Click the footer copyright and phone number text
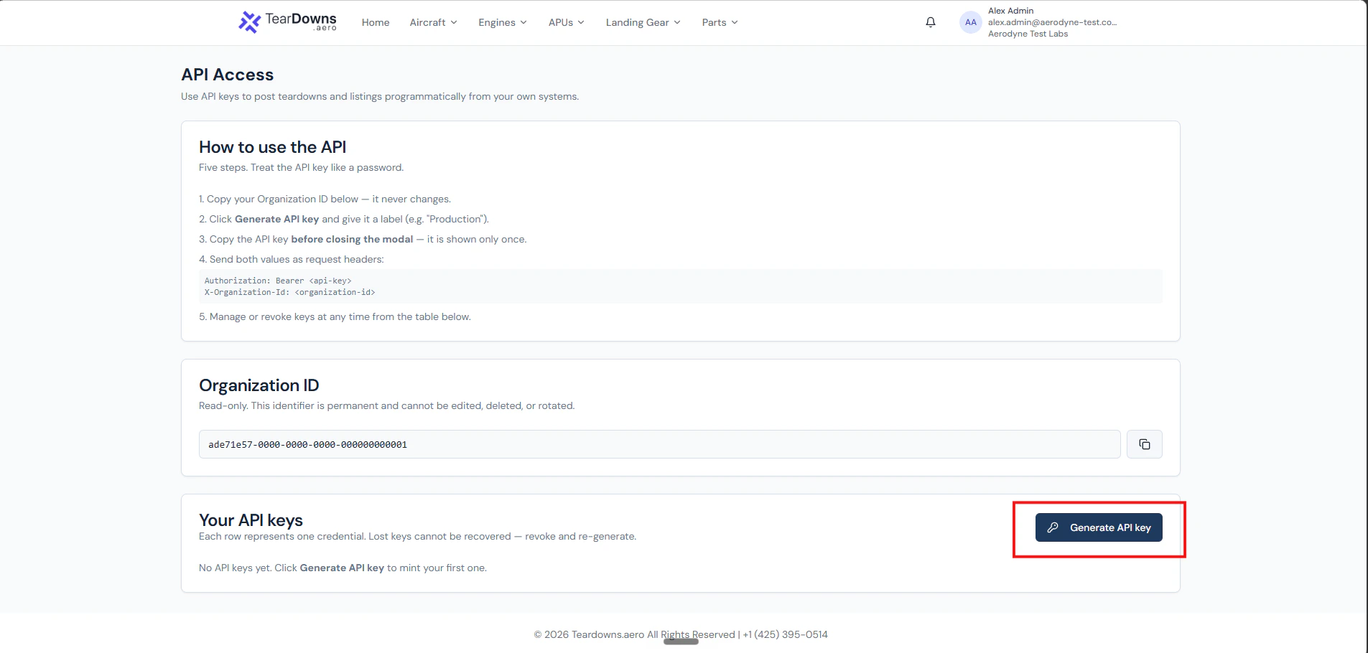1368x653 pixels. click(x=681, y=634)
